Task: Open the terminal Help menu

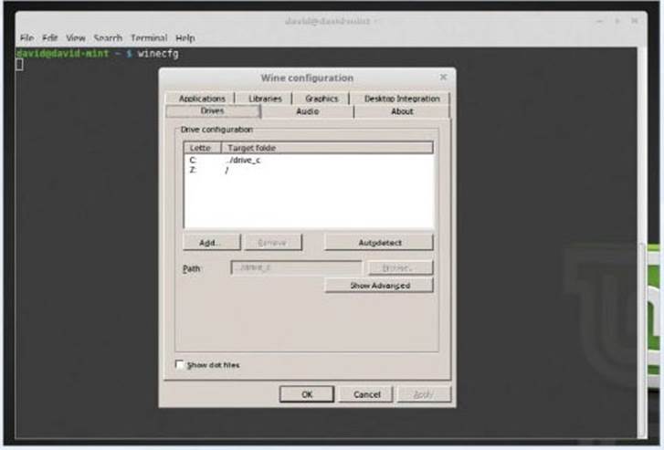Action: pos(185,38)
